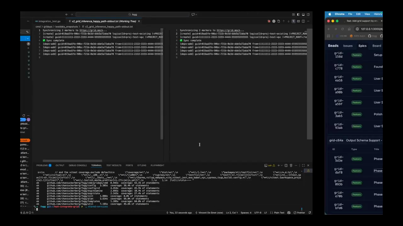
Task: Open Chrome home page icon
Action: [x=349, y=29]
